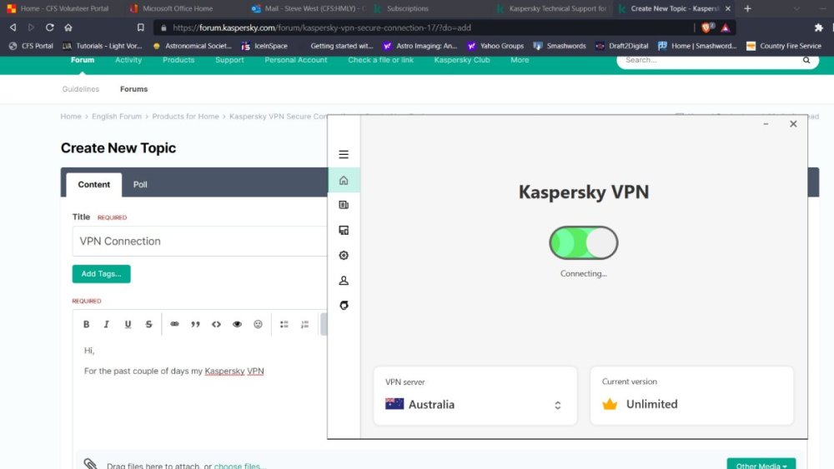Bookmark this page with the bookmark icon
This screenshot has height=469, width=834.
tap(140, 27)
